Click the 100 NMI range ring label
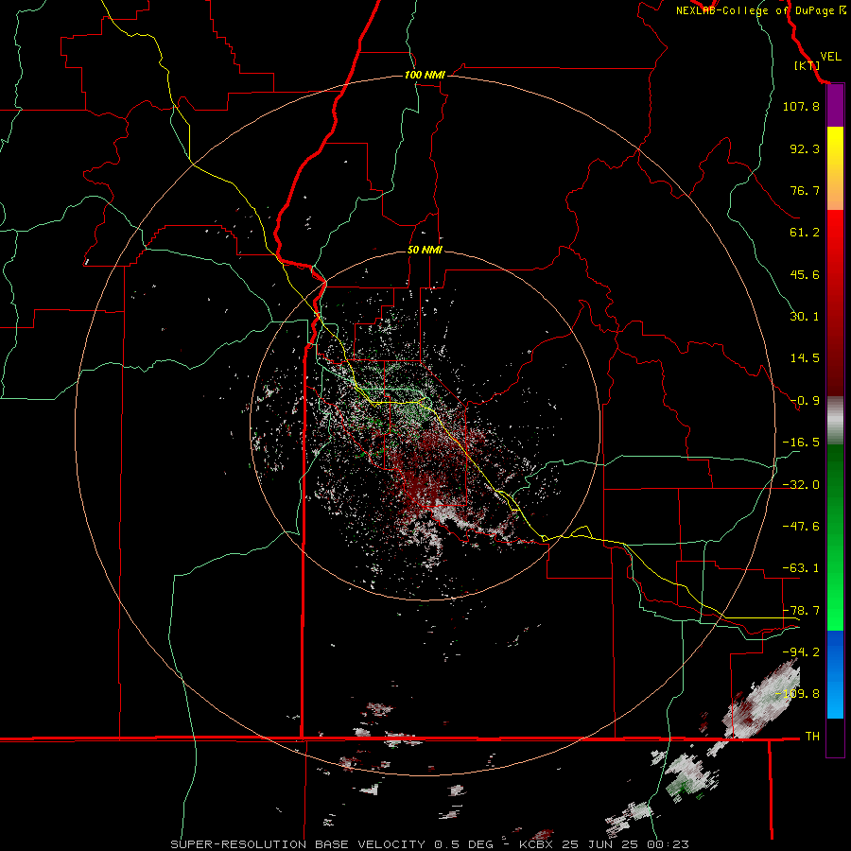Image resolution: width=851 pixels, height=851 pixels. click(x=425, y=75)
